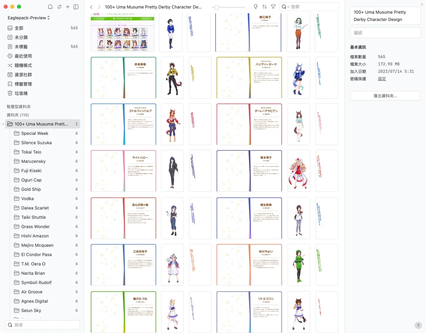Click the T.M. Oera O folder icon
The width and height of the screenshot is (426, 333).
[17, 264]
